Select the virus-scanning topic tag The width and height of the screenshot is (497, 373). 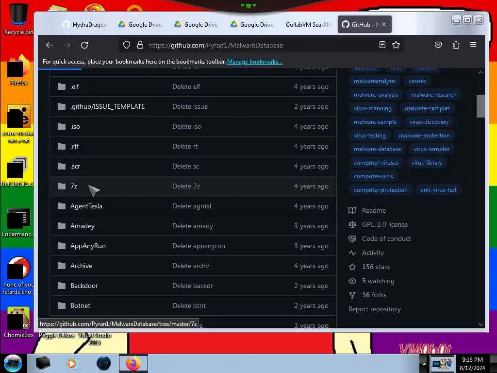tap(372, 108)
